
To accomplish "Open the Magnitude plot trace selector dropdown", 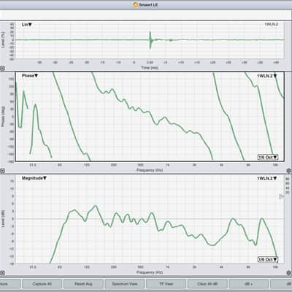I will click(x=267, y=178).
